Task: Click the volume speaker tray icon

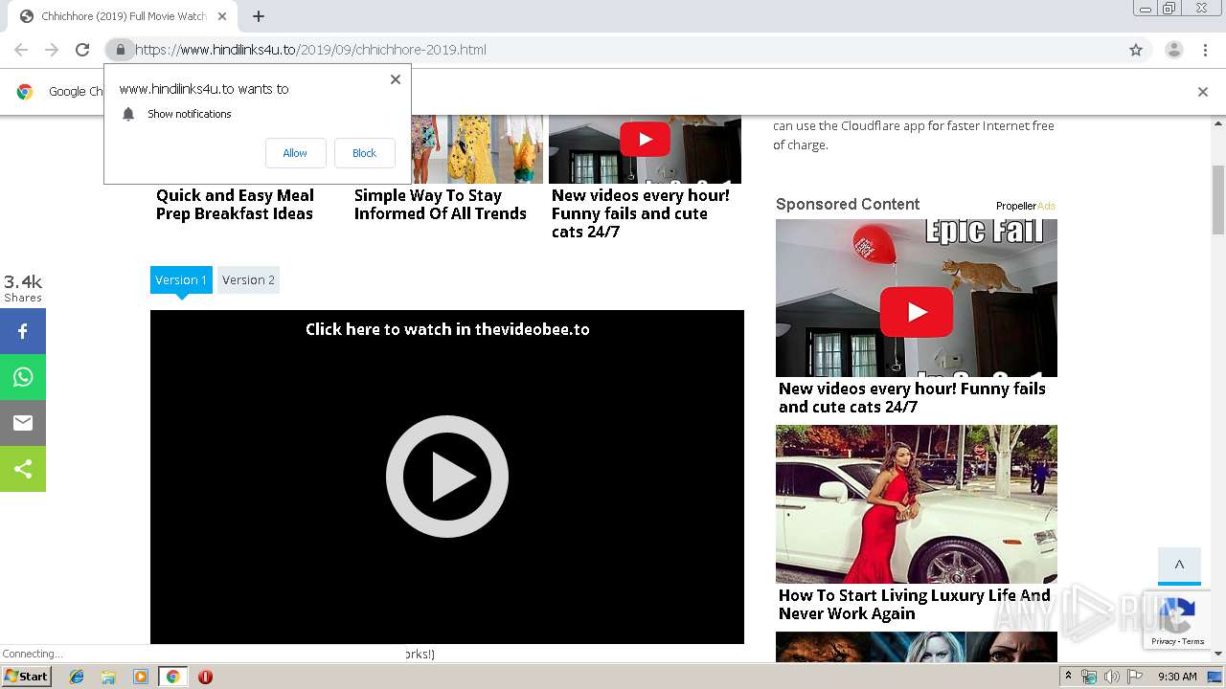Action: [x=1111, y=677]
